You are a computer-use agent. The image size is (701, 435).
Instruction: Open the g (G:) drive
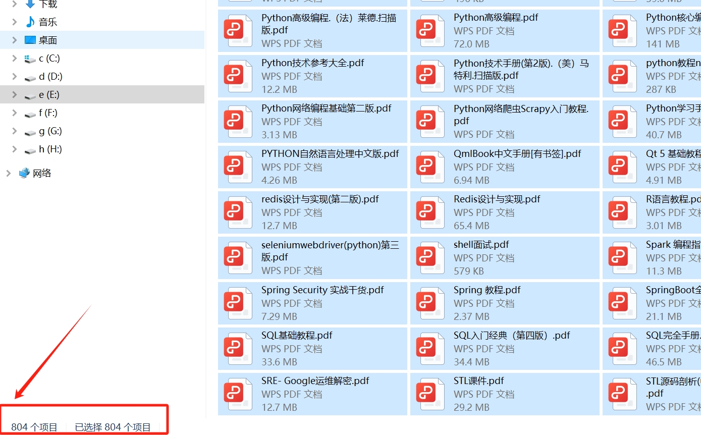50,131
